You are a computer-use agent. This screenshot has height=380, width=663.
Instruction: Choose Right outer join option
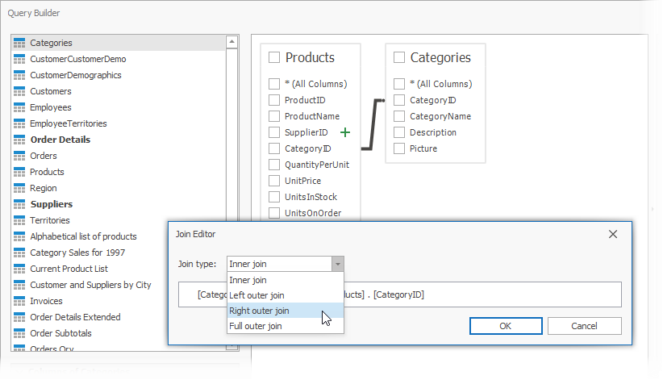pos(259,311)
